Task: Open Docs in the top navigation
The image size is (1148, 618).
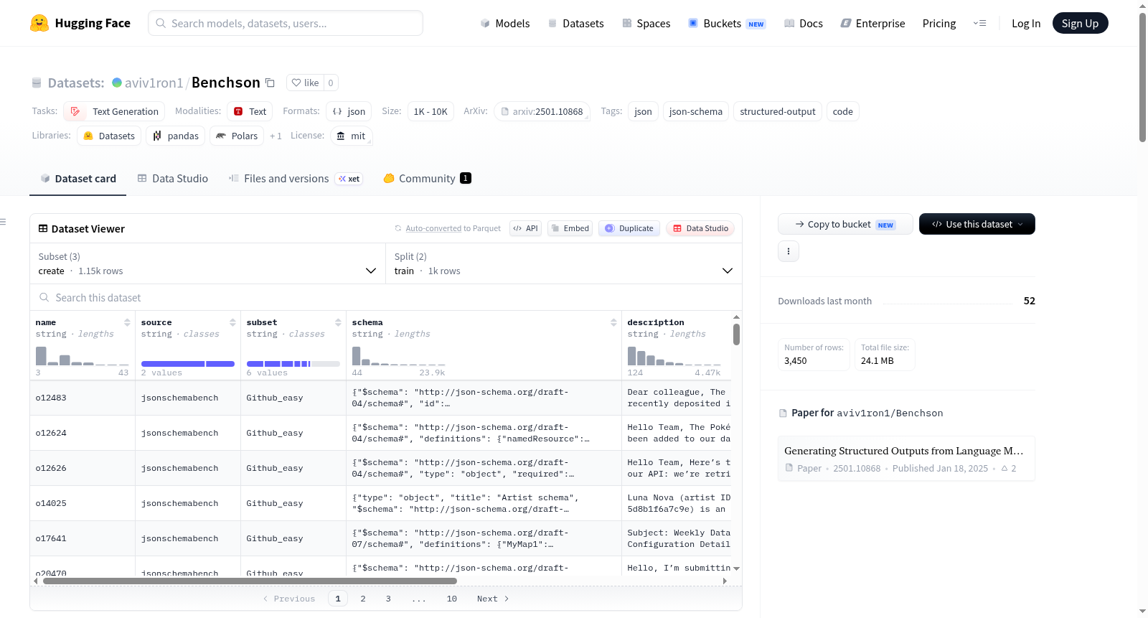Action: click(804, 23)
